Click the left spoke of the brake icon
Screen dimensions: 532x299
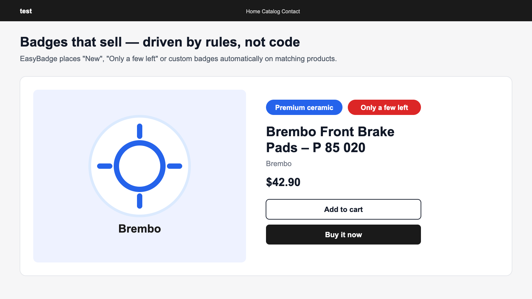pyautogui.click(x=105, y=166)
